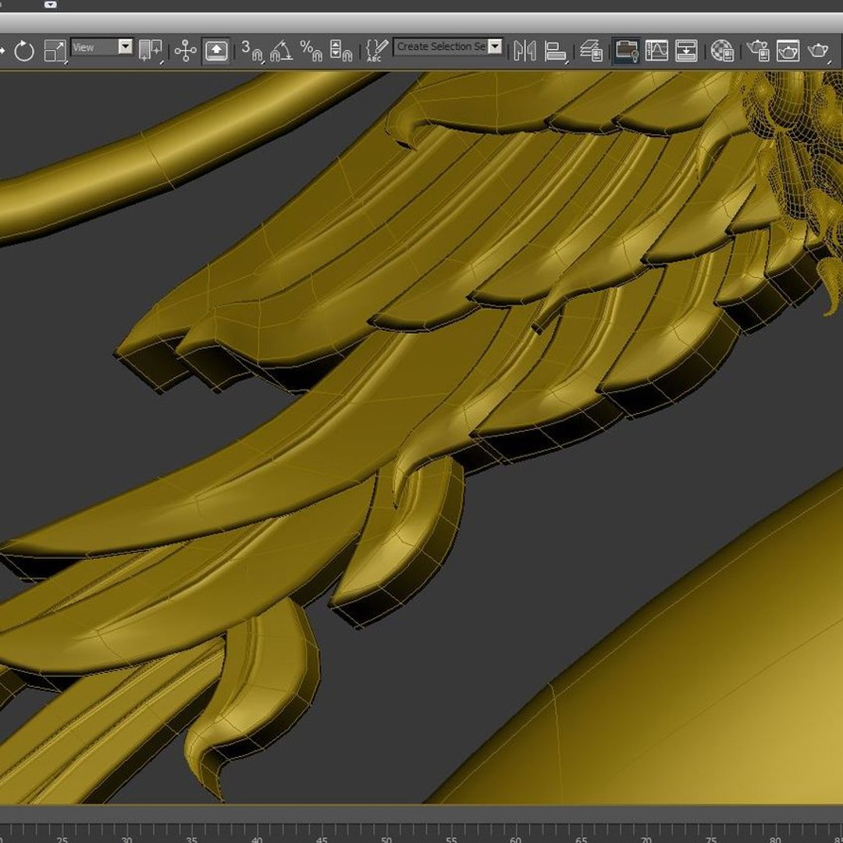This screenshot has width=843, height=843.
Task: Enable the Percent Snap toggle
Action: pos(311,51)
